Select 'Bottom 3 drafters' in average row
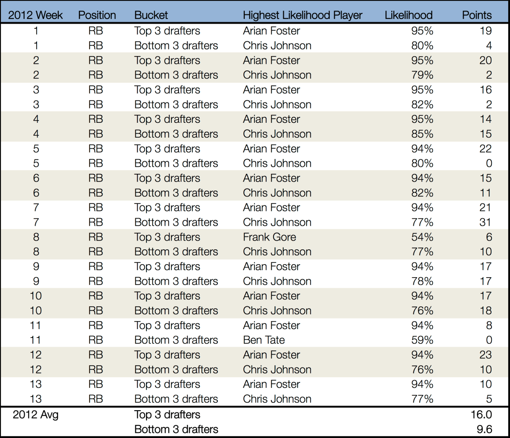The image size is (510, 438). (176, 429)
